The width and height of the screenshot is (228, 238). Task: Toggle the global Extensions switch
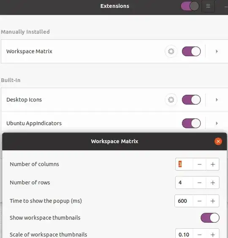(190, 6)
